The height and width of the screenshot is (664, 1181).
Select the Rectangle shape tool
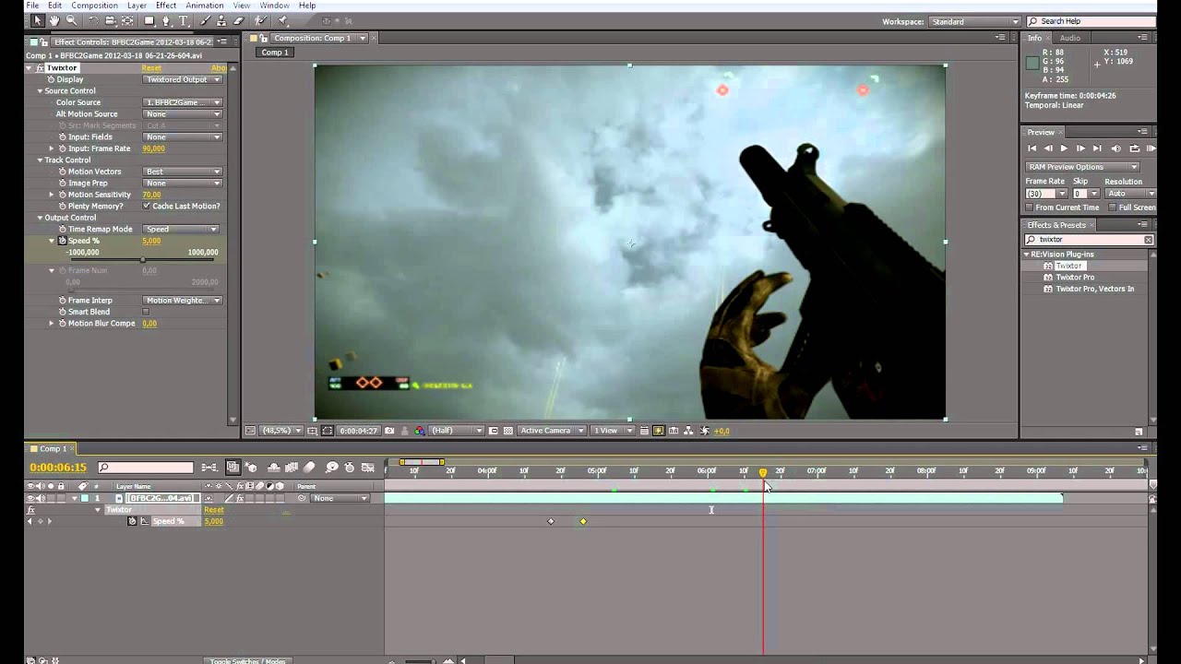pos(149,20)
